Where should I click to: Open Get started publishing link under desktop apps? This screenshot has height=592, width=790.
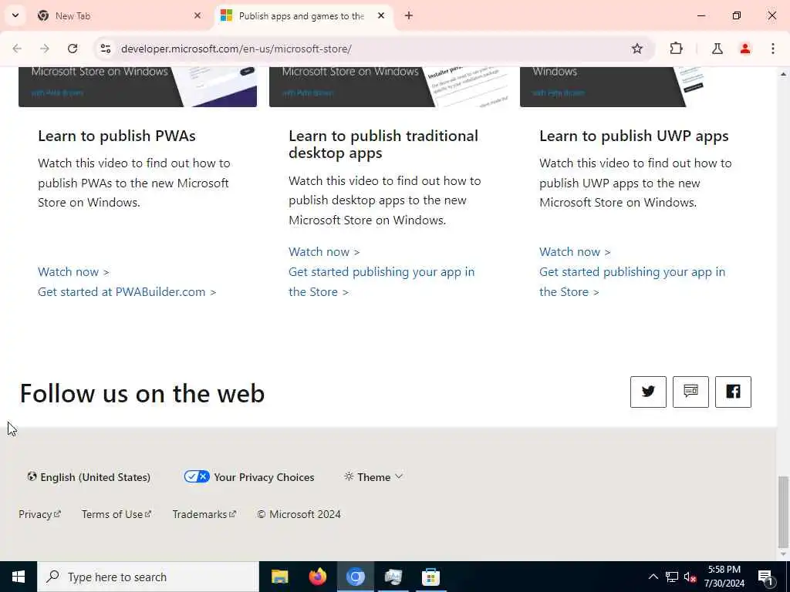tap(381, 281)
